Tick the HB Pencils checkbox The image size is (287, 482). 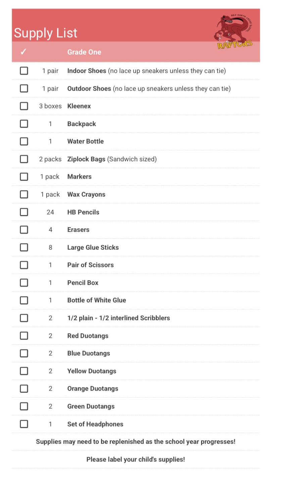coord(24,212)
